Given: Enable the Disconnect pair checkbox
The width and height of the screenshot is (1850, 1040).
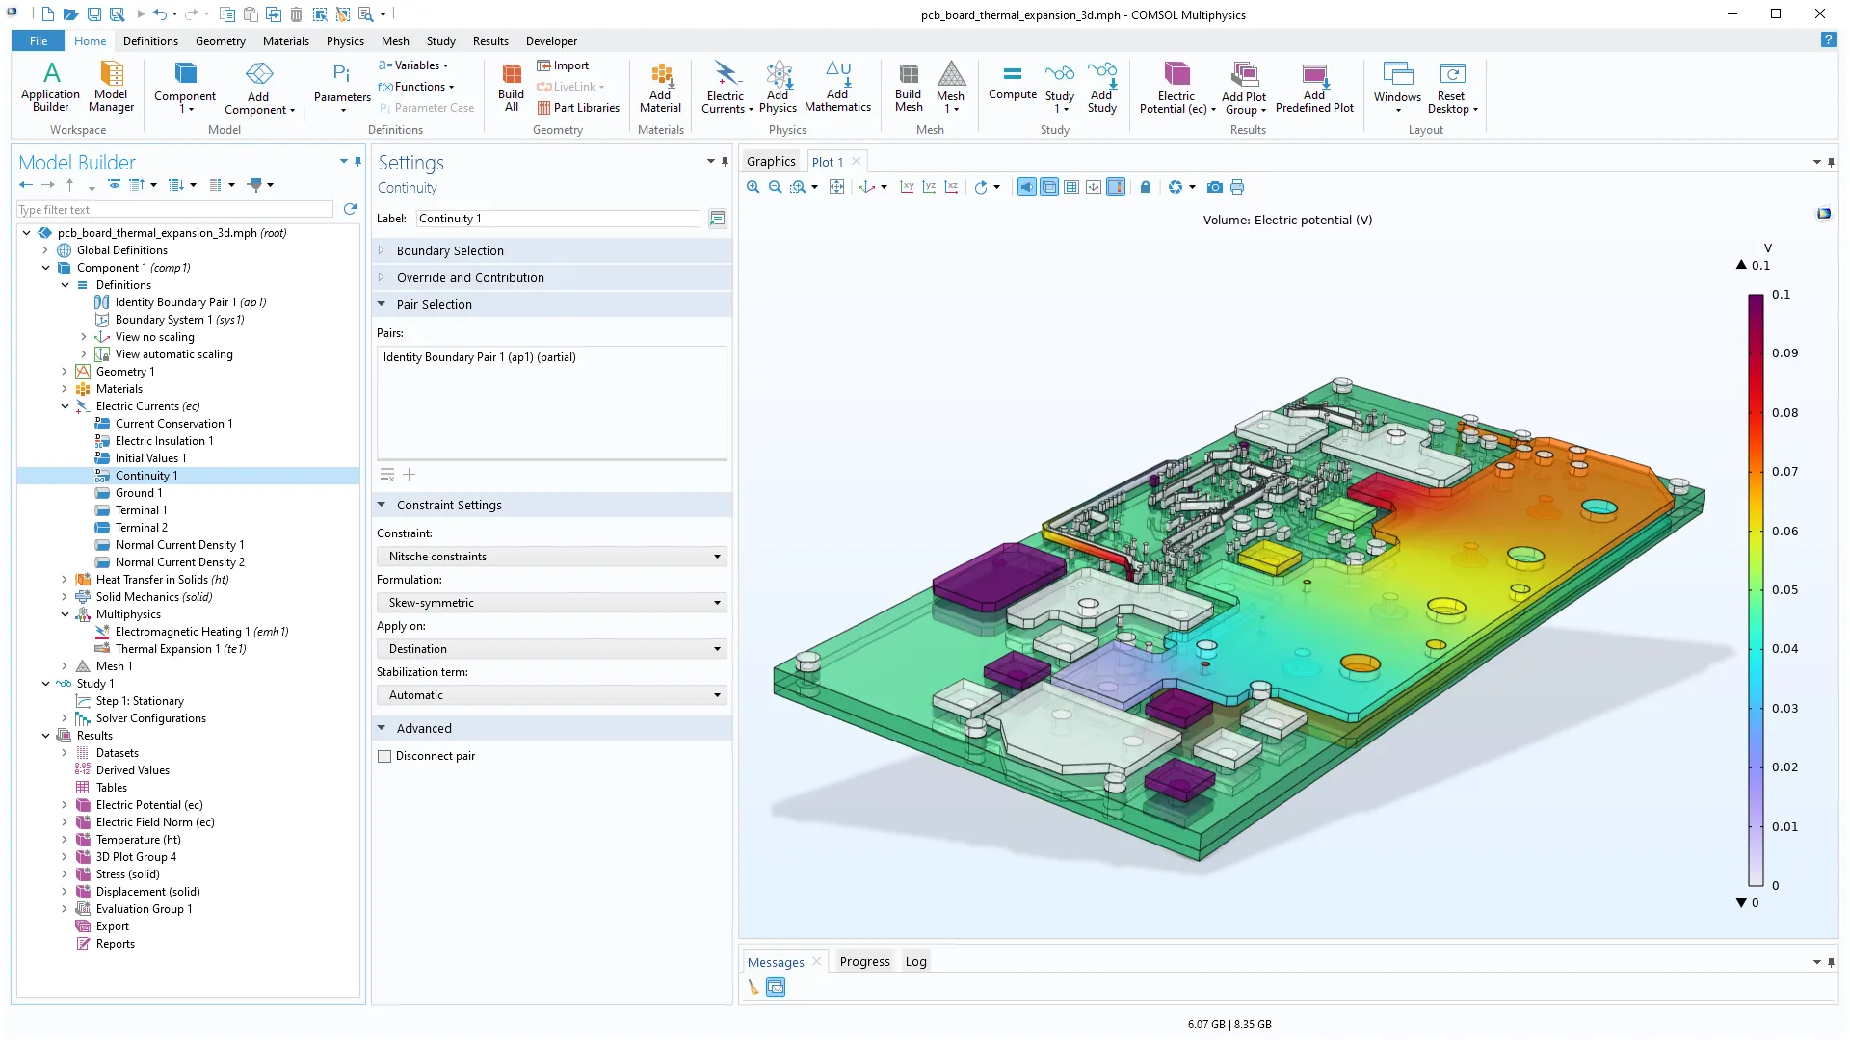Looking at the screenshot, I should 384,757.
